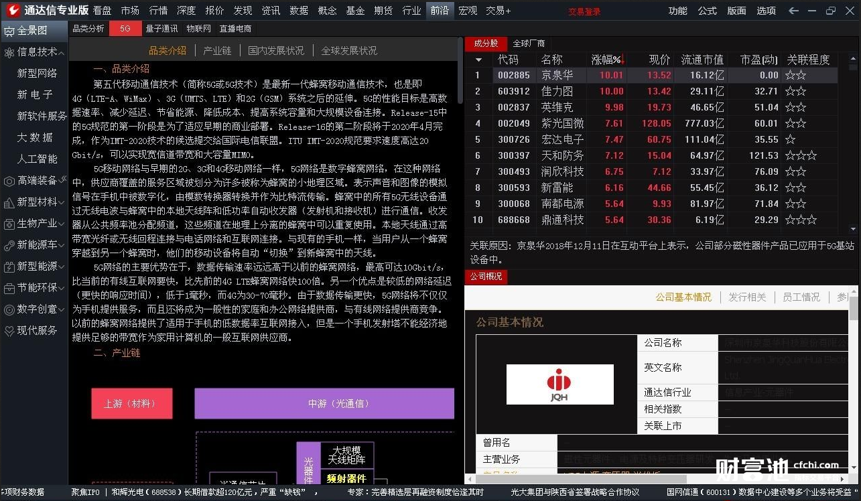Jump to 产业链 section
This screenshot has width=861, height=501.
click(x=217, y=51)
